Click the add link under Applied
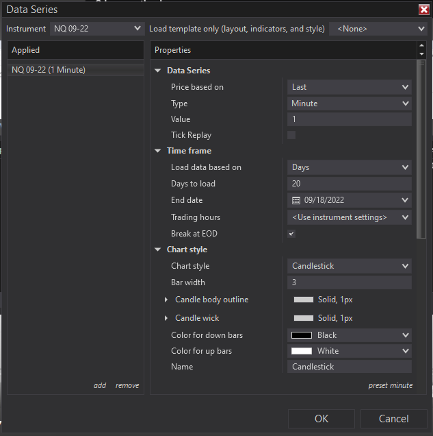This screenshot has width=433, height=436. pyautogui.click(x=100, y=385)
